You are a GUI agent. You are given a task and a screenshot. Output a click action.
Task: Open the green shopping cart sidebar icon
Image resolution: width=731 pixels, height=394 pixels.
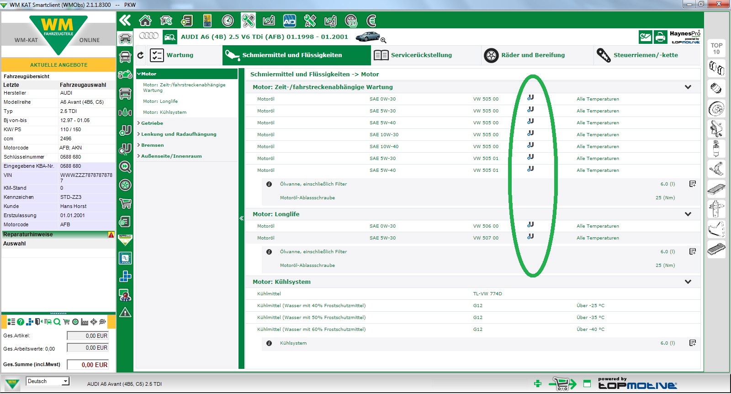tap(125, 203)
